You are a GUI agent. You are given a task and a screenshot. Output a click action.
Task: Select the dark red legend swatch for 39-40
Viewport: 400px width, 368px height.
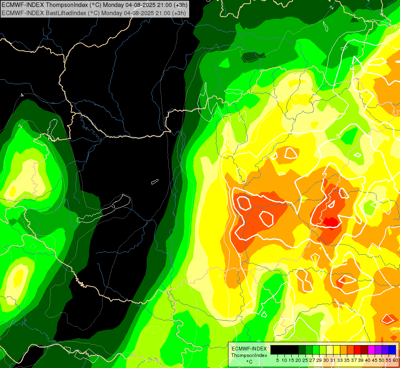click(x=364, y=350)
